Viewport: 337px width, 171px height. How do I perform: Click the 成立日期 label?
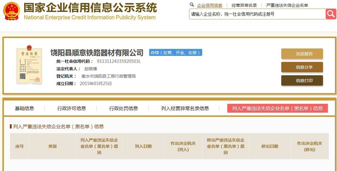tap(67, 84)
